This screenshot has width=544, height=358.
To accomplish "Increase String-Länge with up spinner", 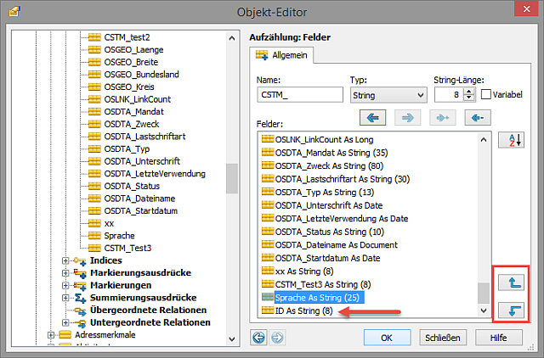I will [469, 92].
